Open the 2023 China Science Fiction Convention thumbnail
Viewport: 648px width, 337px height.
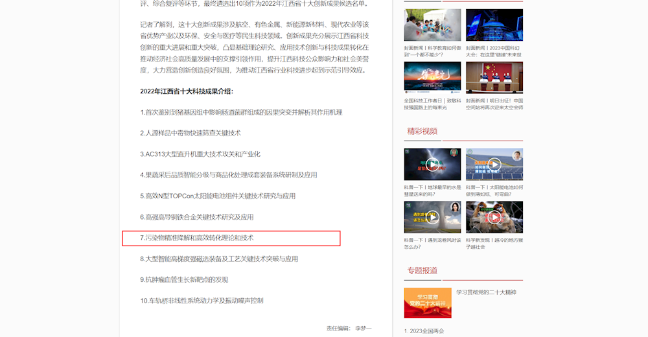494,25
